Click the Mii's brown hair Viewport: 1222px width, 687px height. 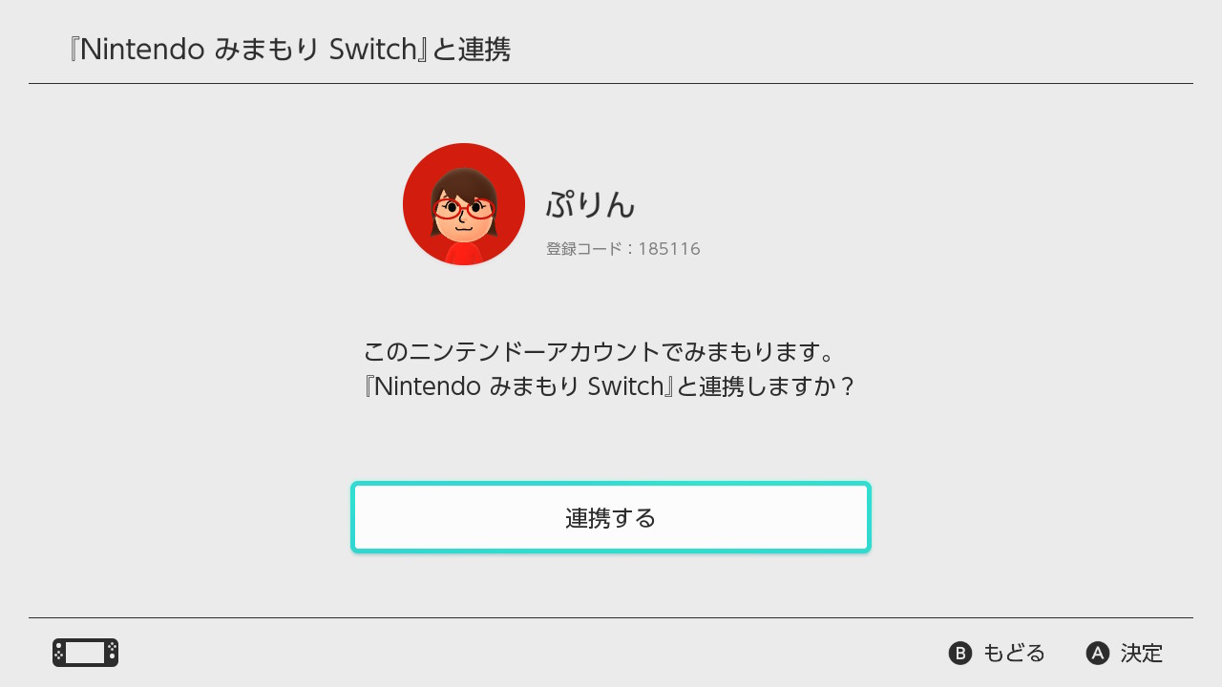pos(464,178)
